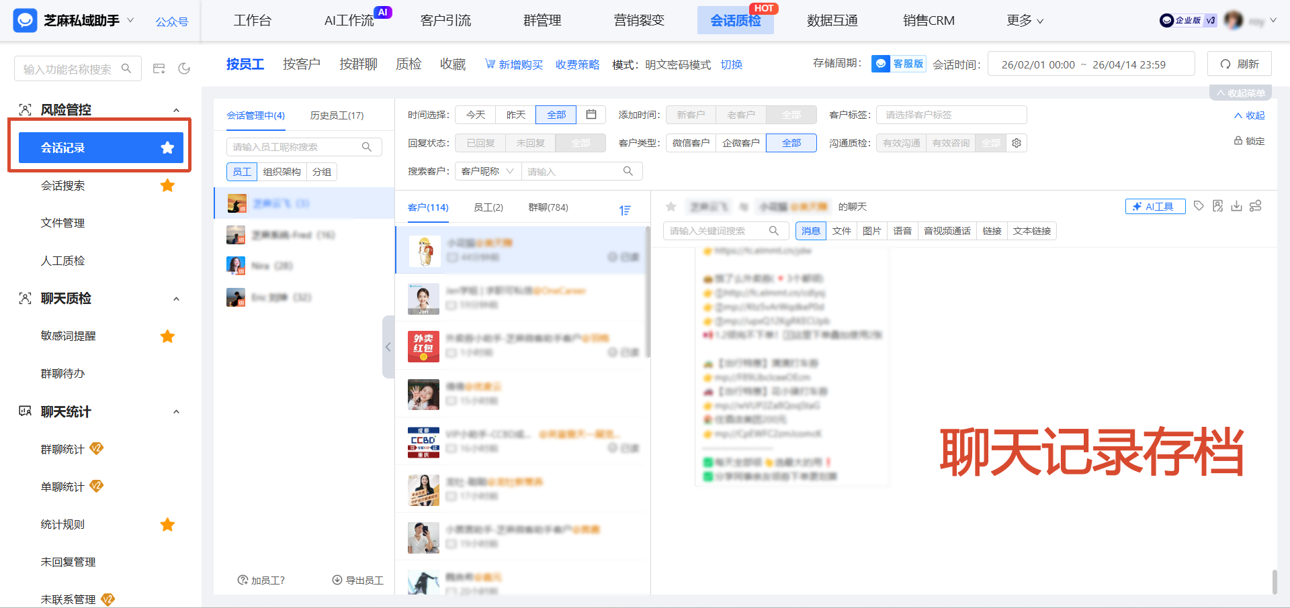
Task: Click the download chat records icon
Action: (x=1236, y=206)
